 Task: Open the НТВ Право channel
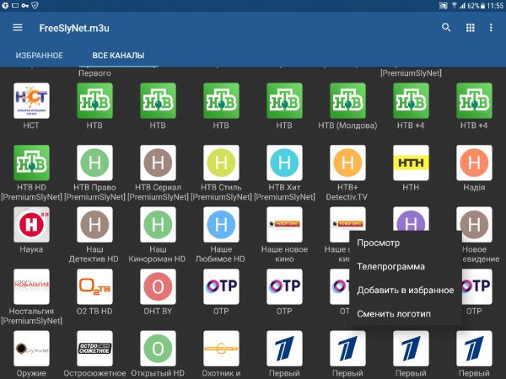pyautogui.click(x=94, y=163)
